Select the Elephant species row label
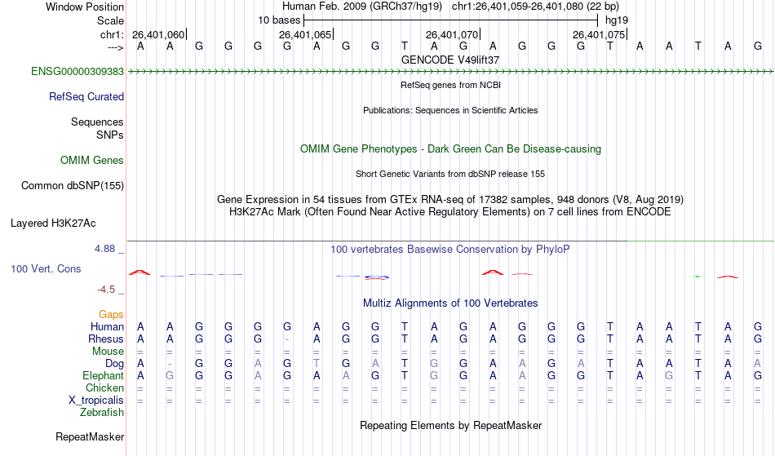Viewport: 775px width, 456px height. coord(103,376)
